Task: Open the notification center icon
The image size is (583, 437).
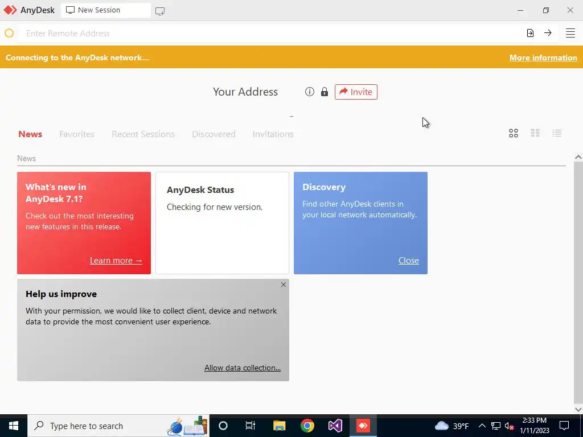Action: pyautogui.click(x=564, y=426)
